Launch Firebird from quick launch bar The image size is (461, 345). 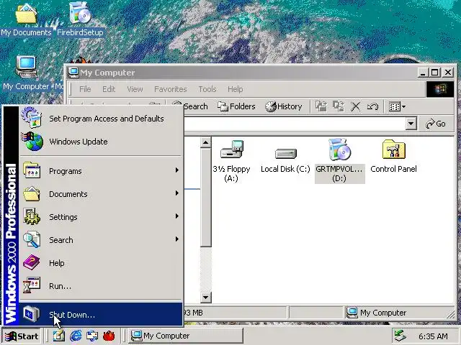[109, 336]
